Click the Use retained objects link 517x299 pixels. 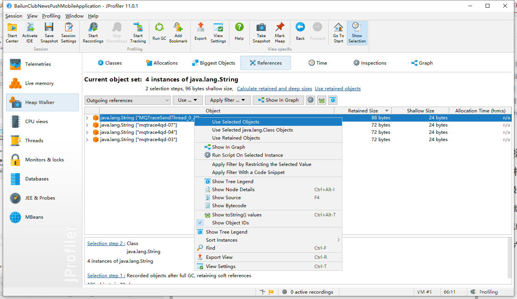click(x=338, y=88)
